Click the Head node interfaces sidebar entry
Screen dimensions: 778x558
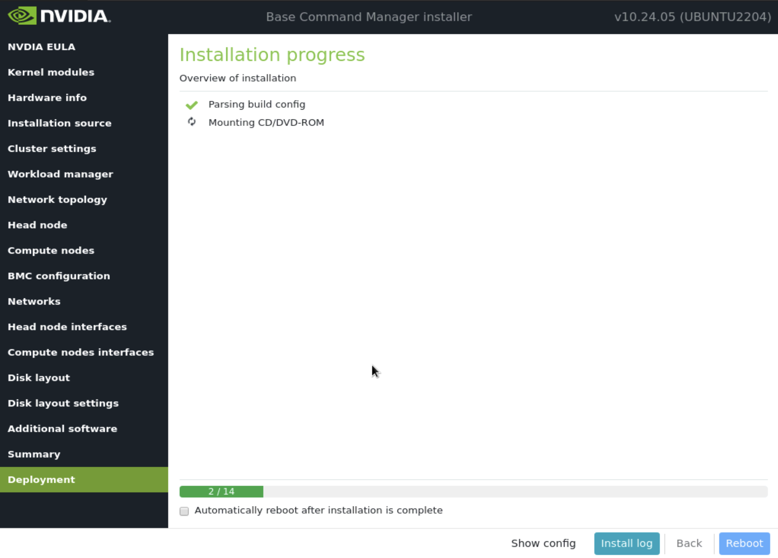pos(67,327)
